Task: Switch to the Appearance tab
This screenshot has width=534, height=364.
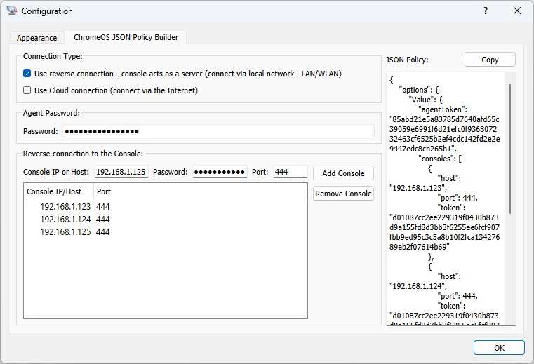Action: coord(36,38)
